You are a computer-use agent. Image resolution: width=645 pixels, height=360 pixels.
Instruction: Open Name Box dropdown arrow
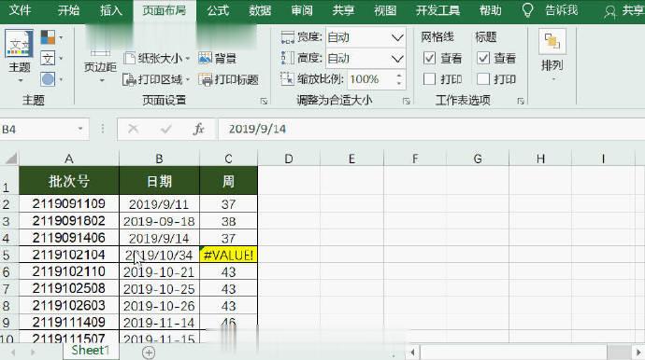click(x=80, y=130)
